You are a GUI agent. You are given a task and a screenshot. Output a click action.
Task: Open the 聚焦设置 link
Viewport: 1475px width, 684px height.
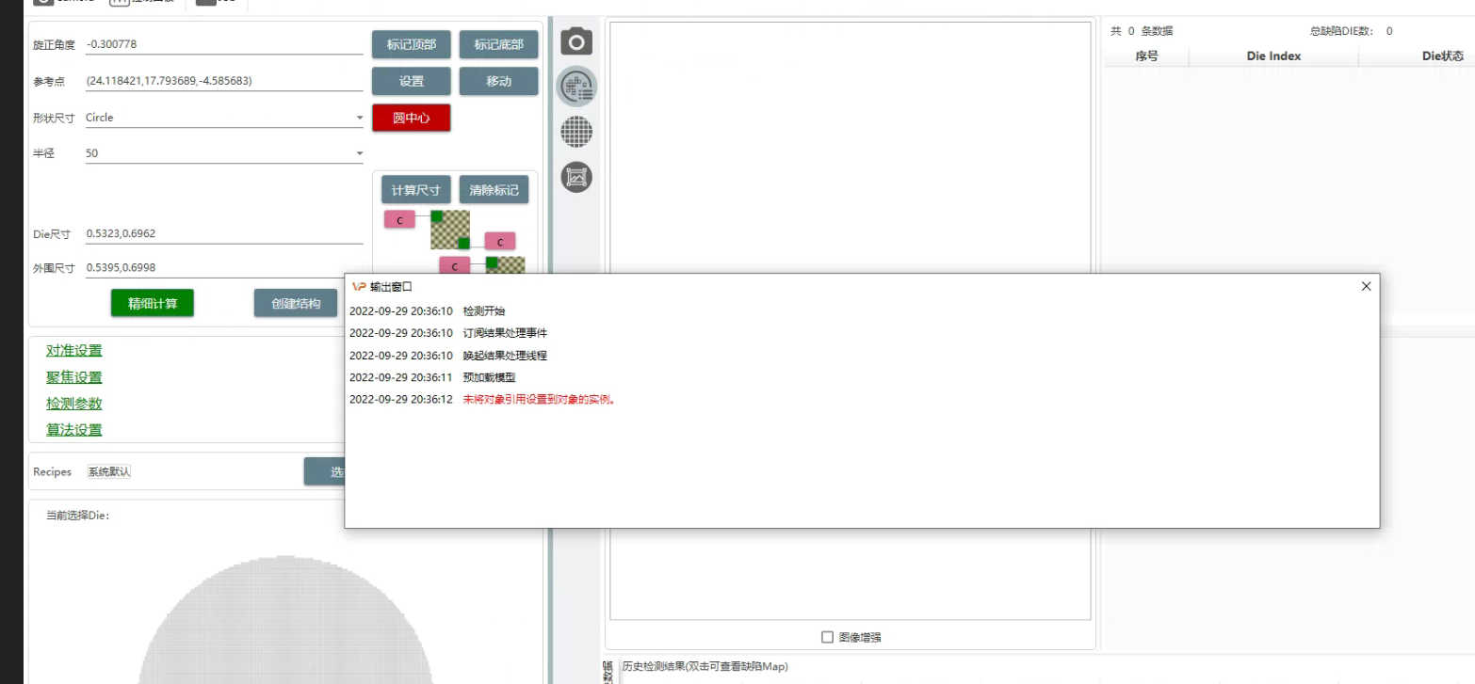click(x=74, y=377)
